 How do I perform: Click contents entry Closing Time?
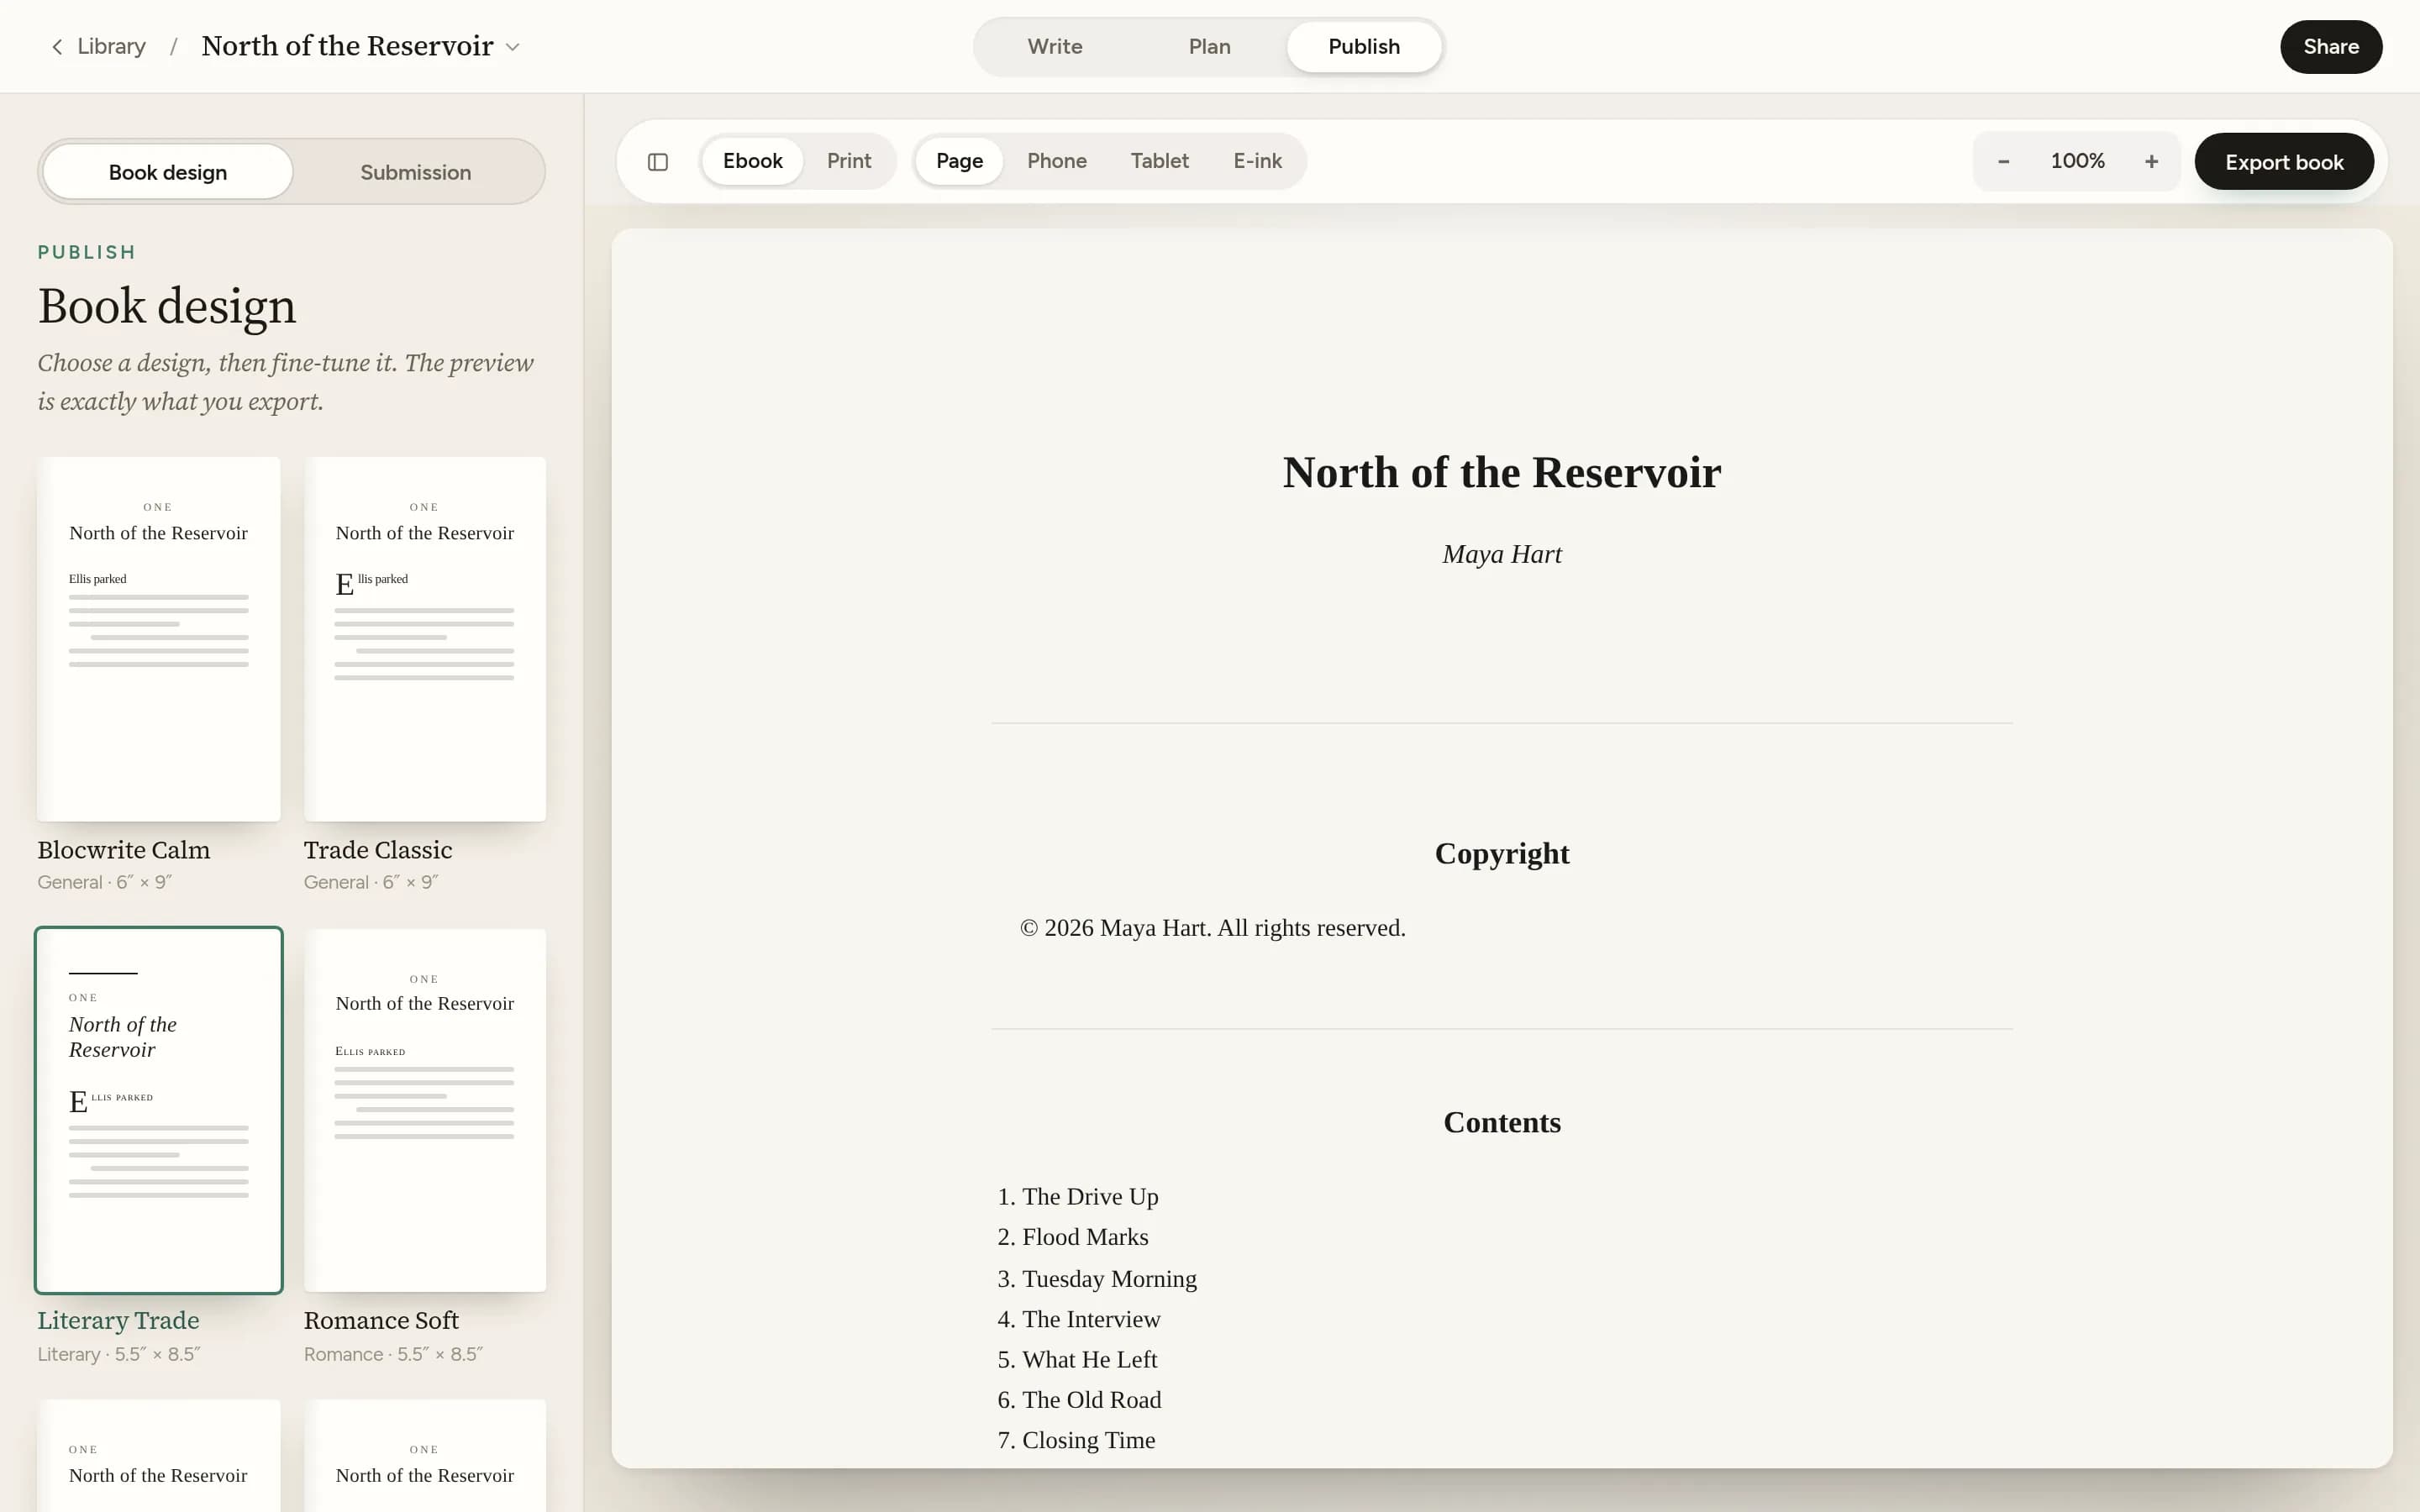[1088, 1440]
